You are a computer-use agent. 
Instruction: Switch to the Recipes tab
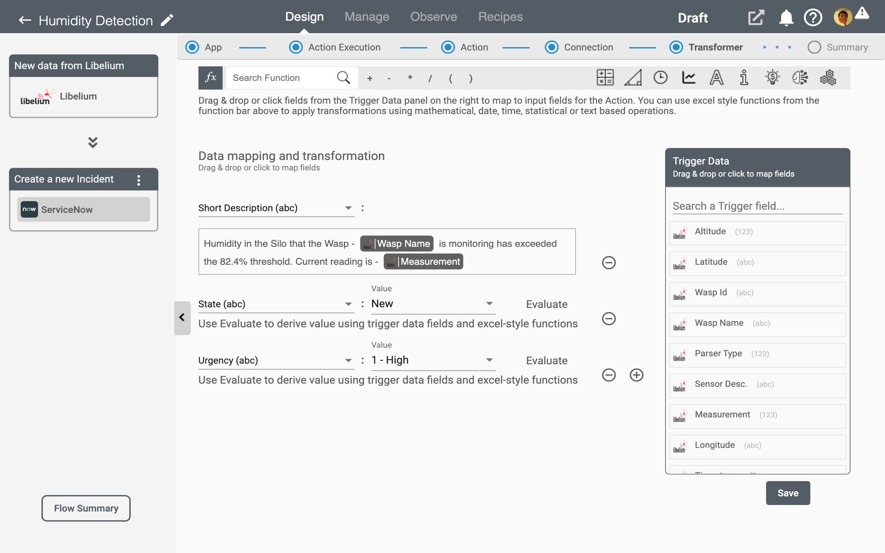tap(500, 17)
